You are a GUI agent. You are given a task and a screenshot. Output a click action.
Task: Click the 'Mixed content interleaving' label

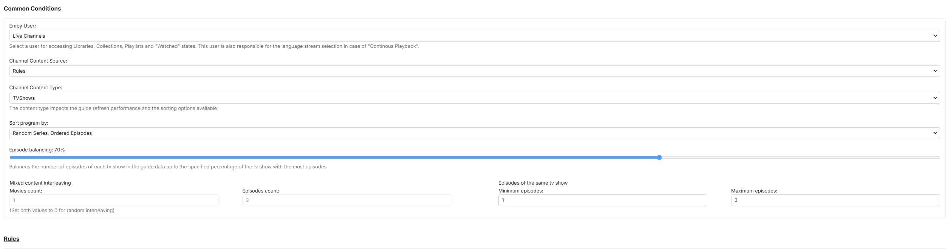(40, 183)
